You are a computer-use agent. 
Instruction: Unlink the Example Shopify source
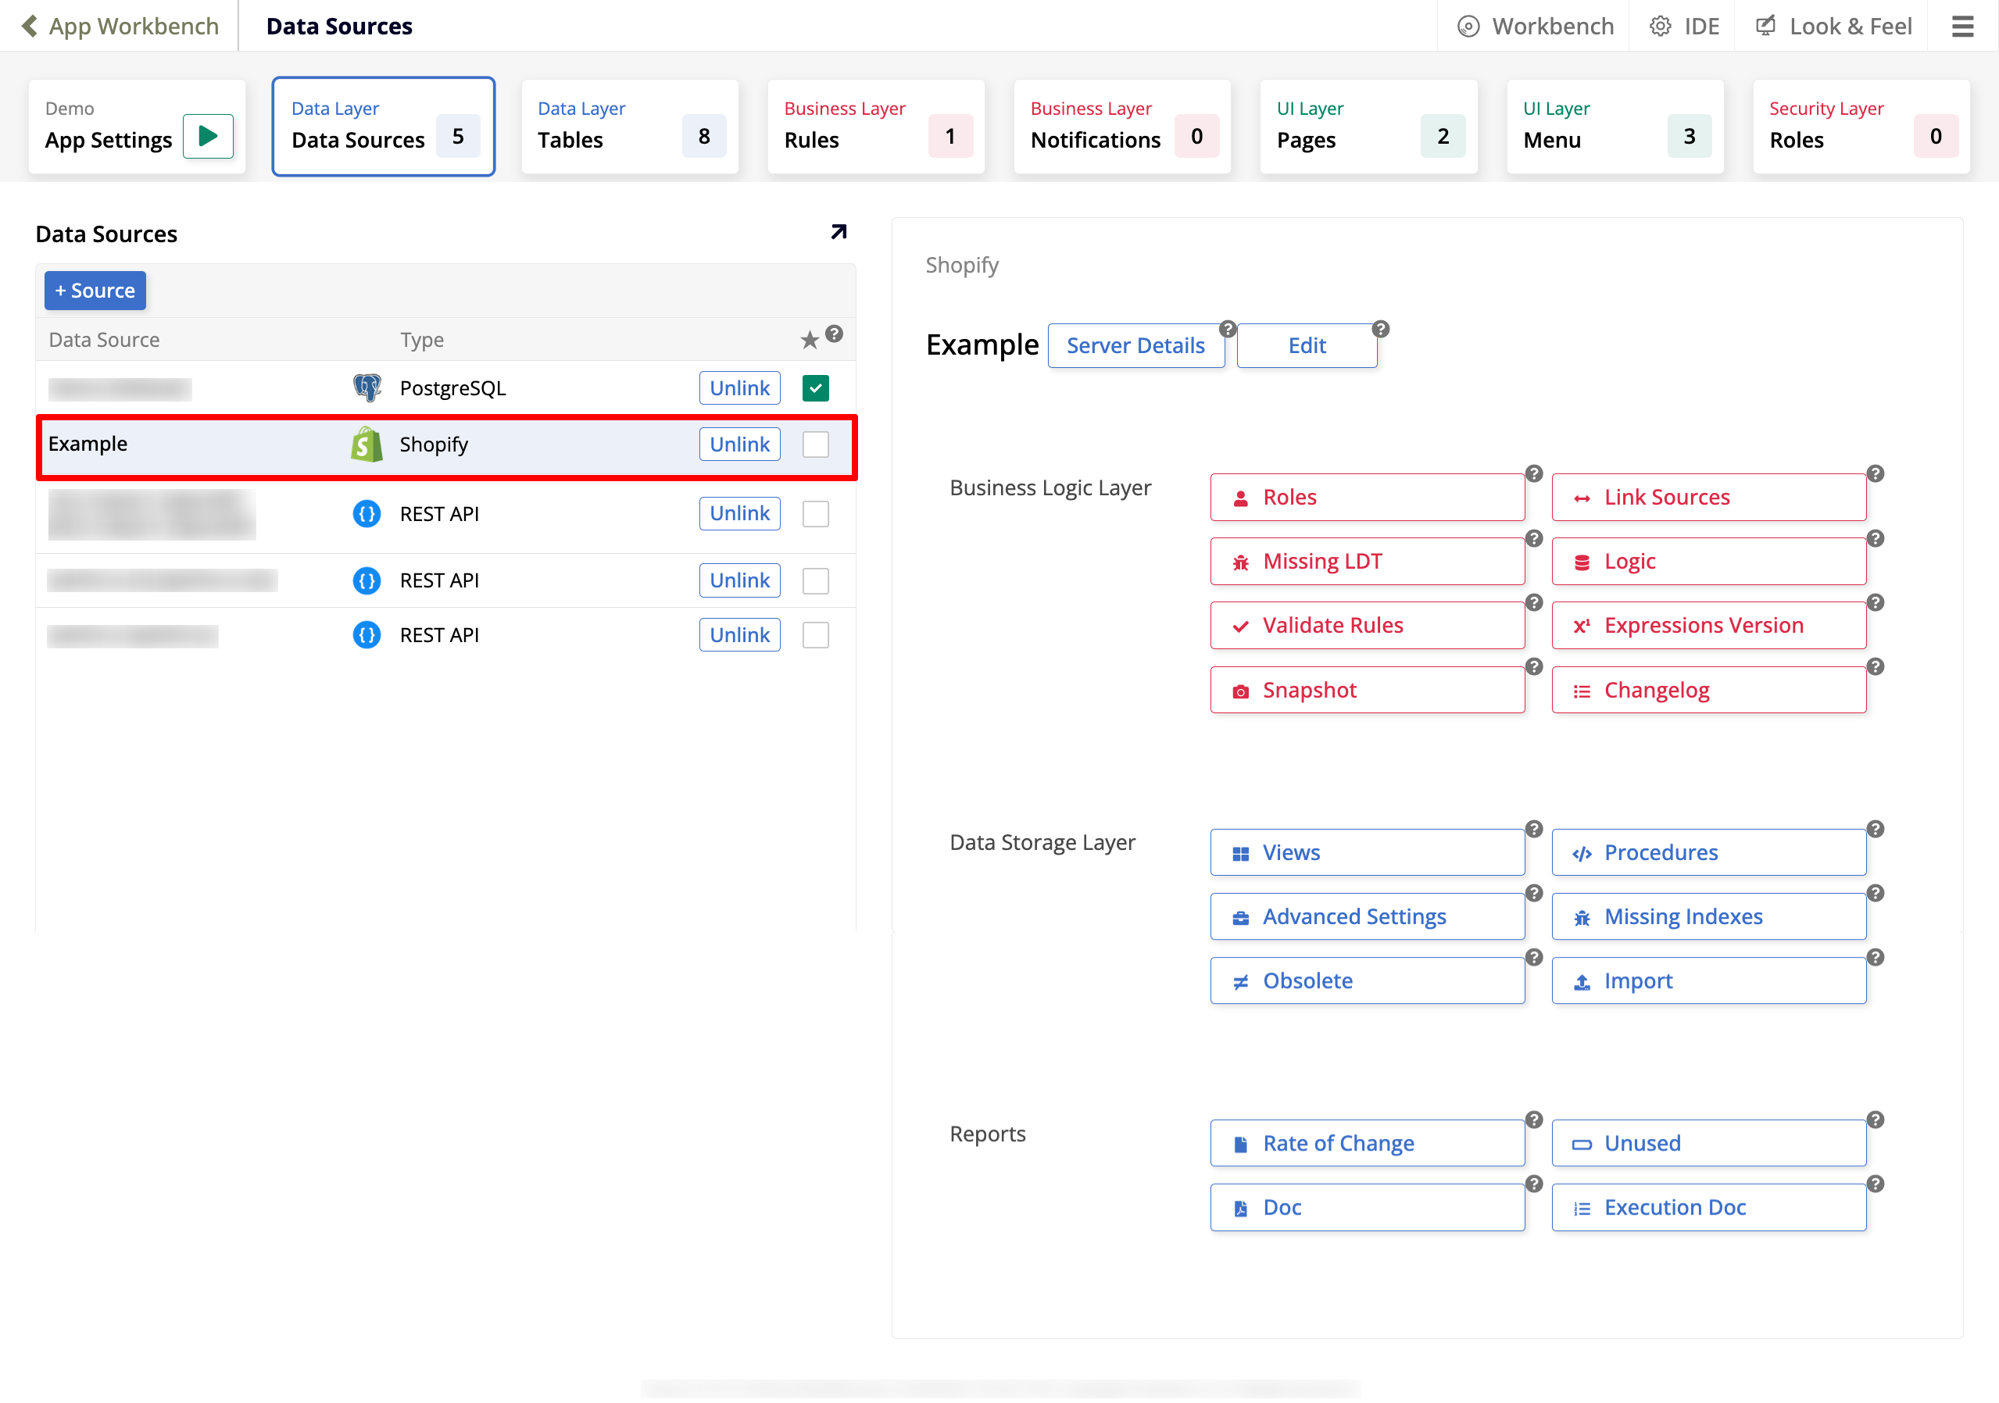738,444
